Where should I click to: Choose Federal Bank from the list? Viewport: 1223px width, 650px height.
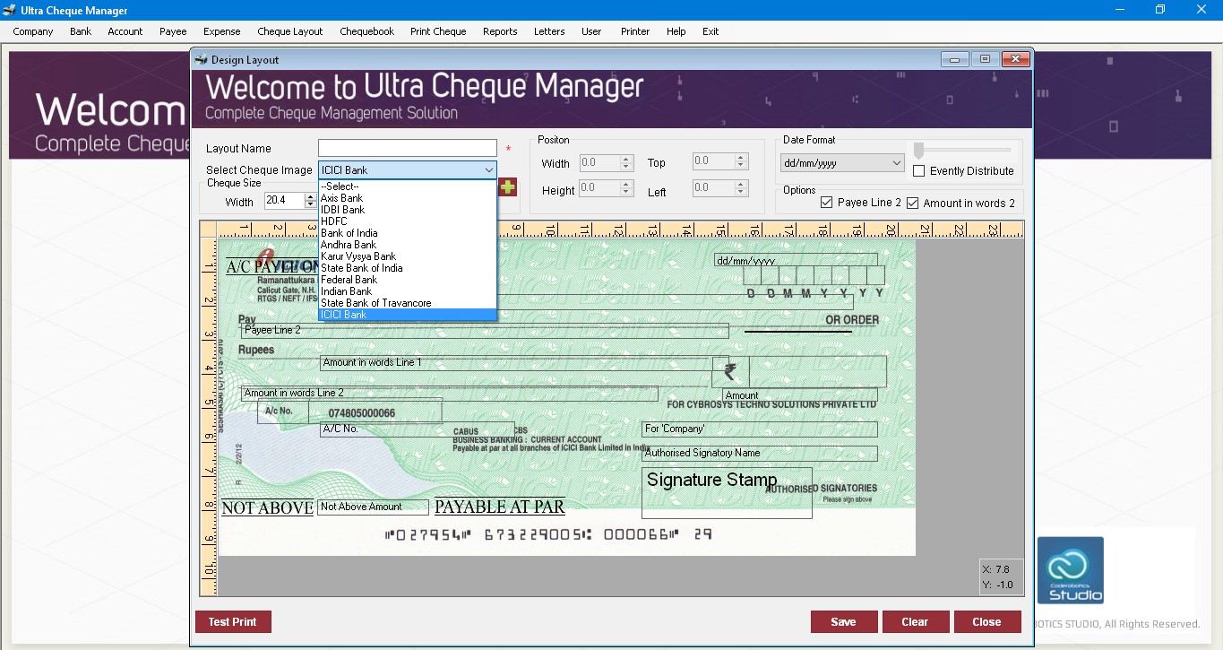point(408,280)
